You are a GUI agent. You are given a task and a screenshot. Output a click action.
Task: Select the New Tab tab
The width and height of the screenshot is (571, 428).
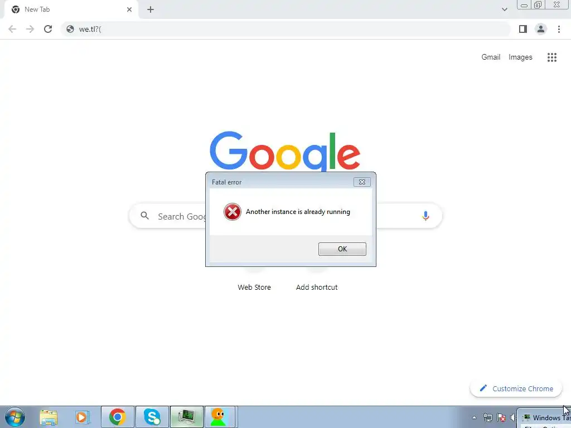[x=71, y=9]
